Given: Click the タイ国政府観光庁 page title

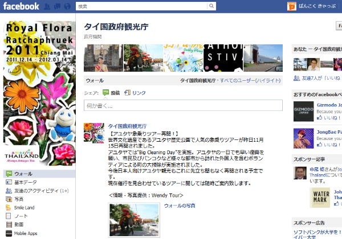Looking at the screenshot, I should [x=116, y=27].
